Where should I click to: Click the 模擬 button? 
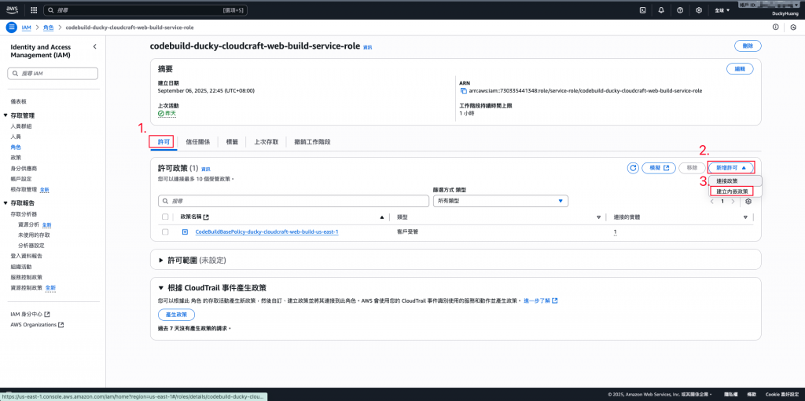click(659, 168)
